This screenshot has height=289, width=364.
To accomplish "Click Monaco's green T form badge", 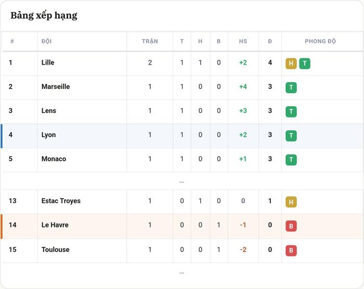I will click(291, 160).
